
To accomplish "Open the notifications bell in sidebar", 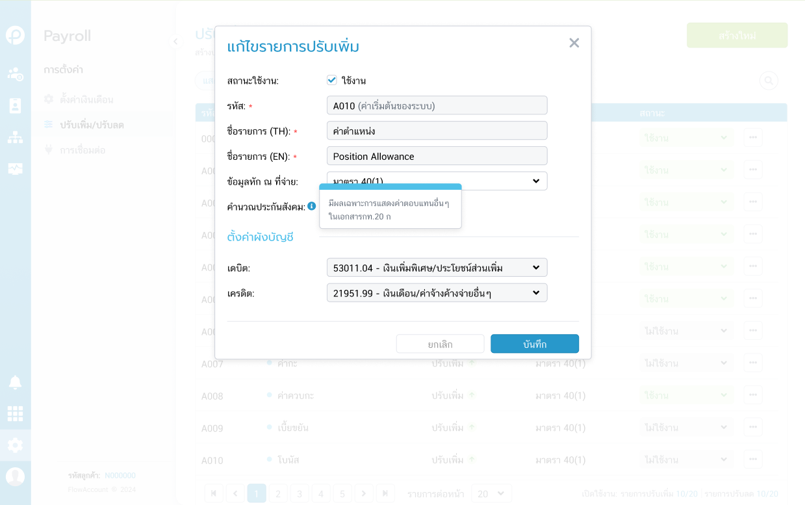I will click(15, 382).
